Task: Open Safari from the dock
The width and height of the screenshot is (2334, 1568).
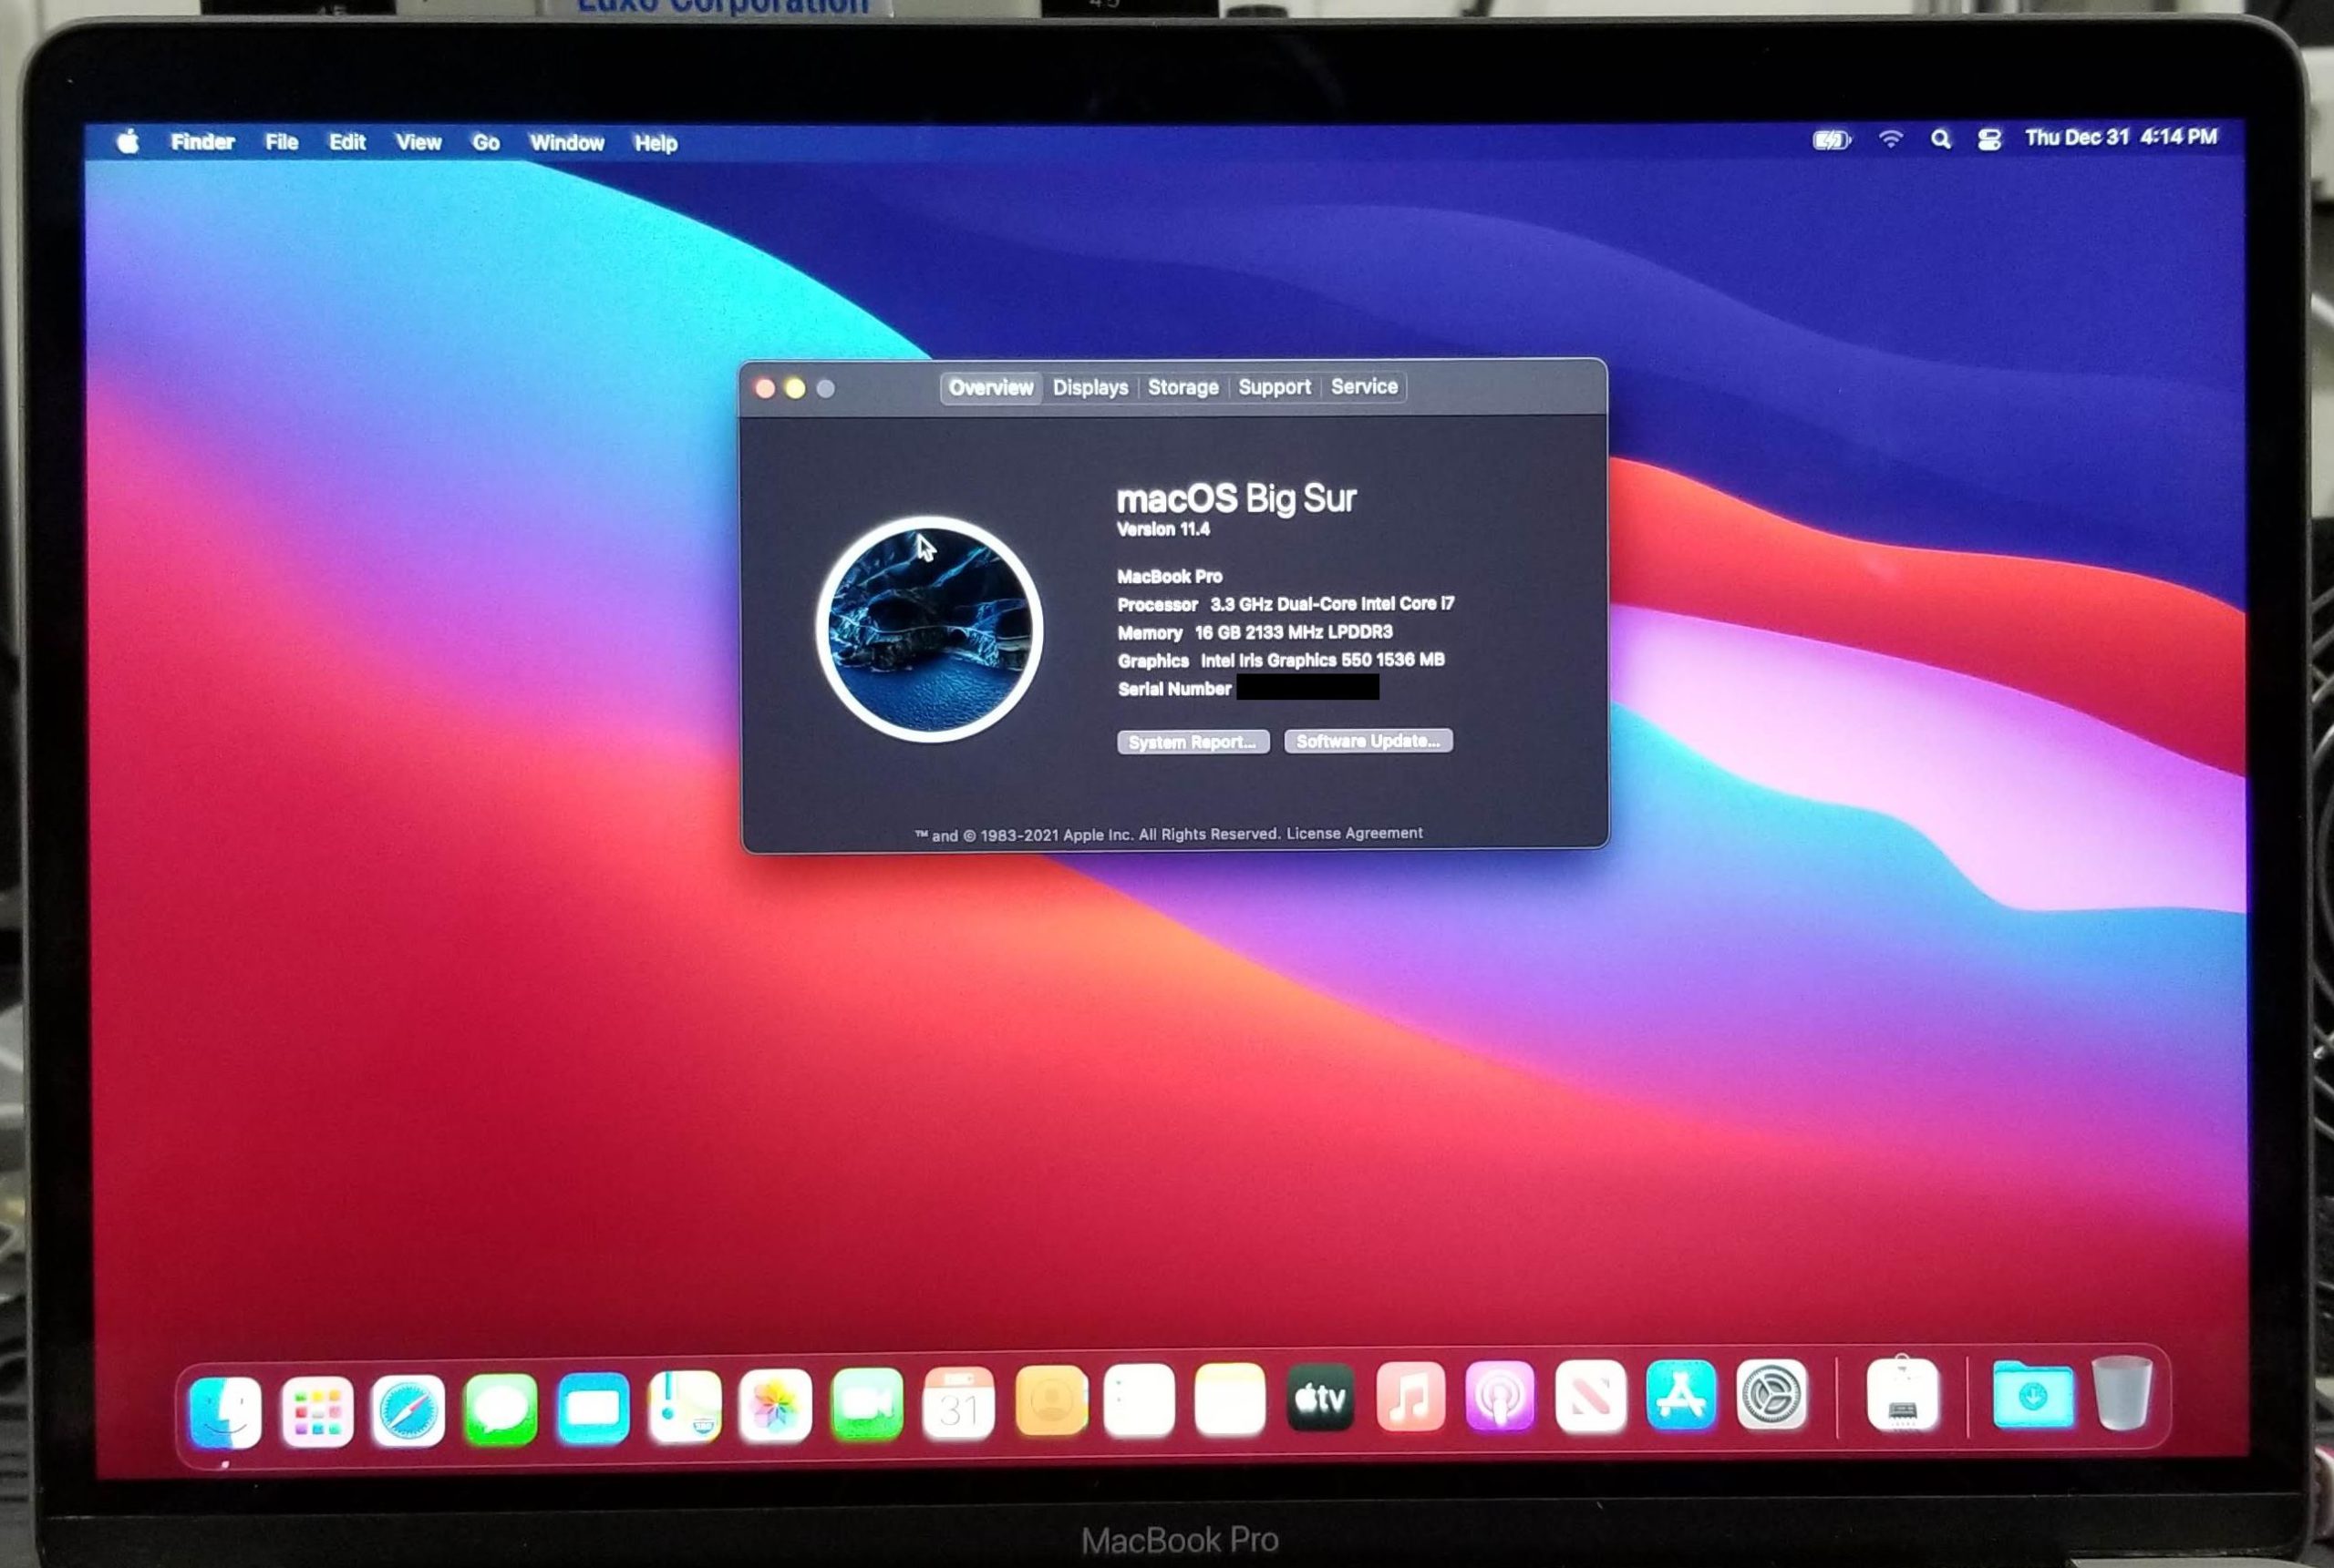Action: pyautogui.click(x=408, y=1410)
